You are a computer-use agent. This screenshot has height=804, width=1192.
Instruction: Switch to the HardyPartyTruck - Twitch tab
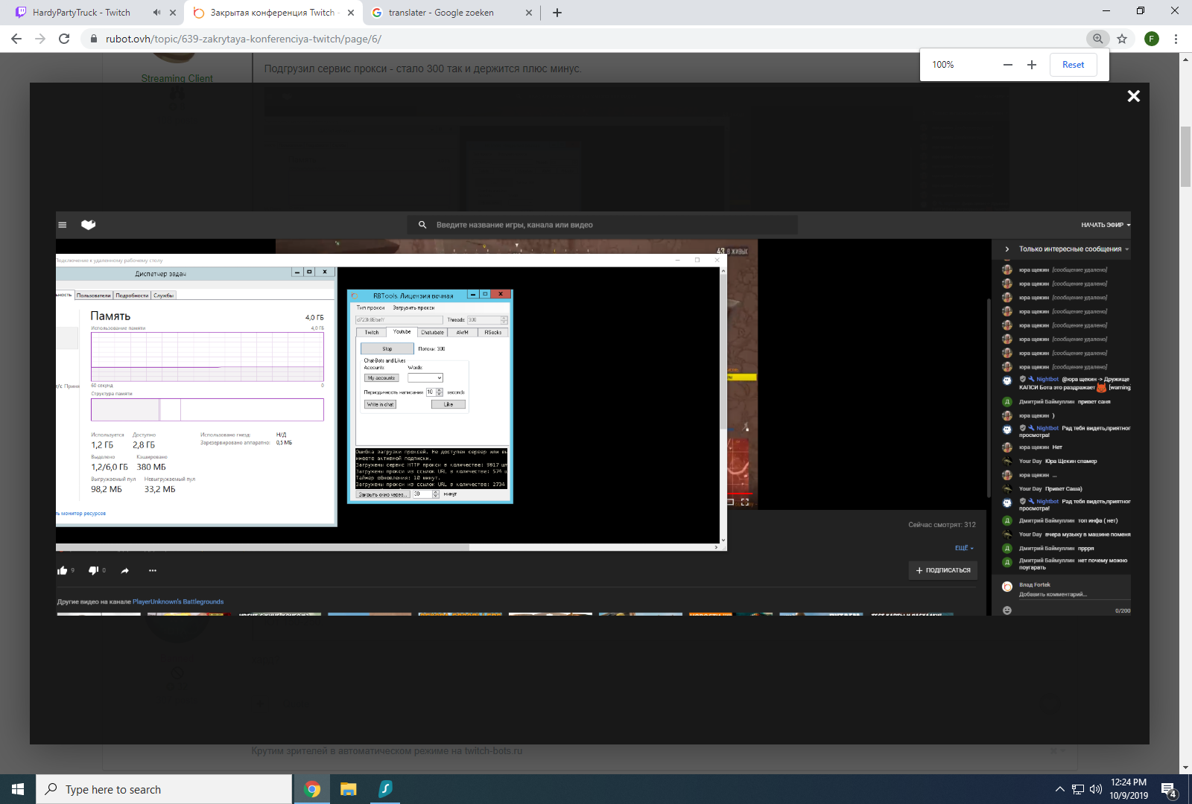click(82, 13)
